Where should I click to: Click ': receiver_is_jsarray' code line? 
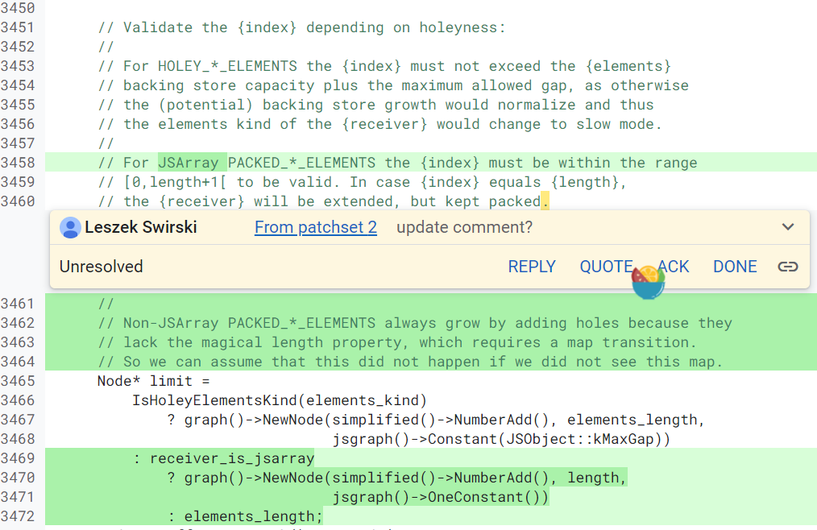(x=223, y=458)
